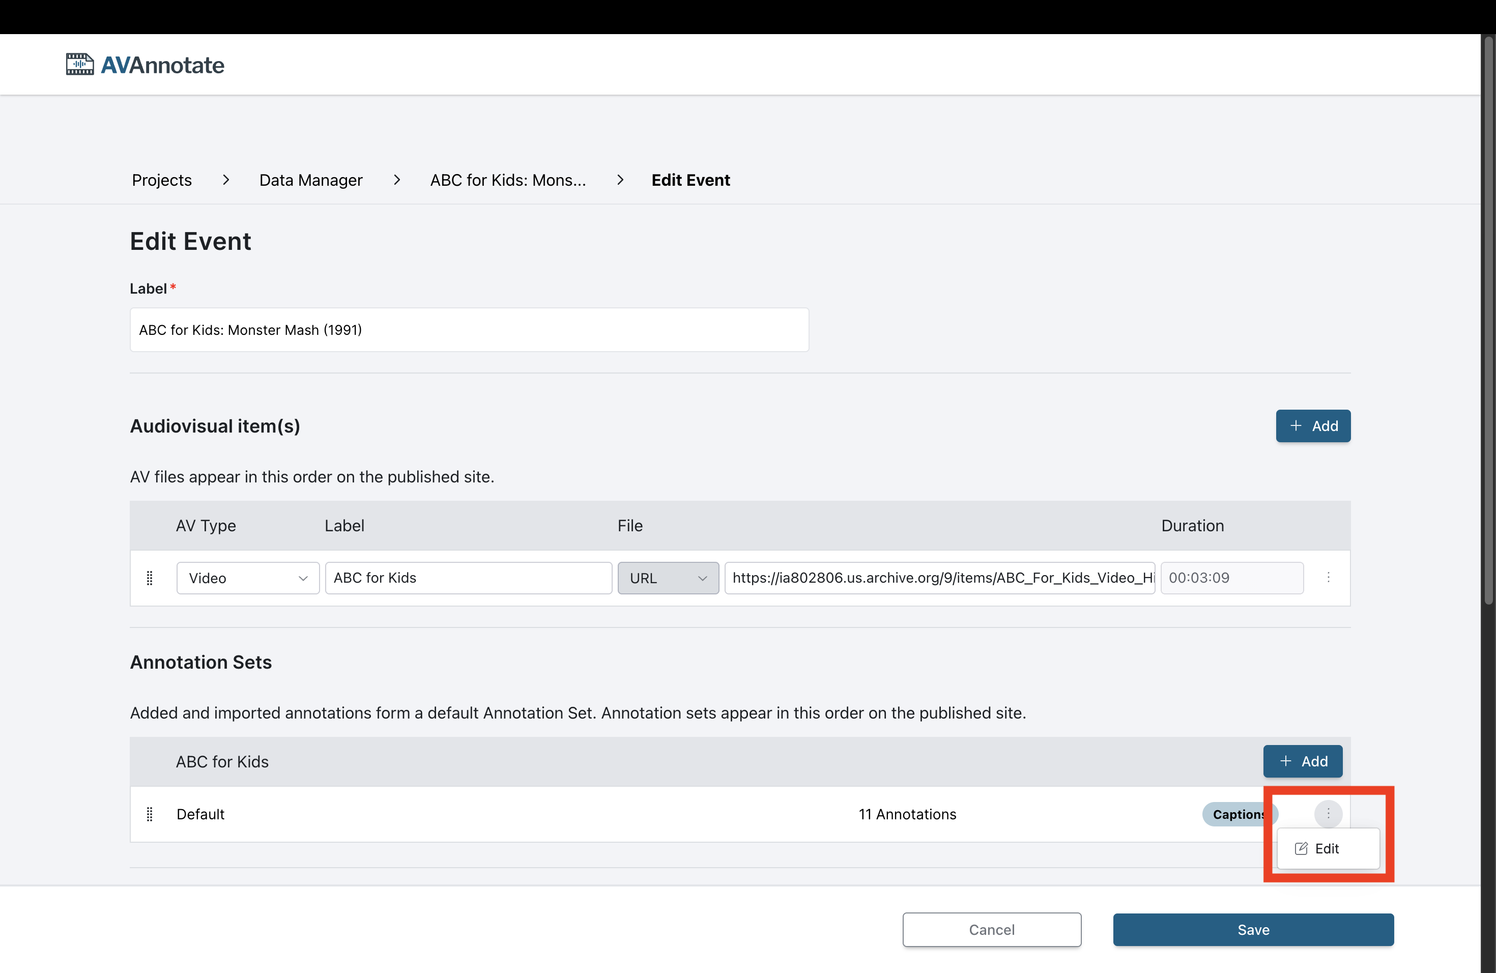The width and height of the screenshot is (1496, 973).
Task: Click the archive.org file URL field
Action: point(939,578)
